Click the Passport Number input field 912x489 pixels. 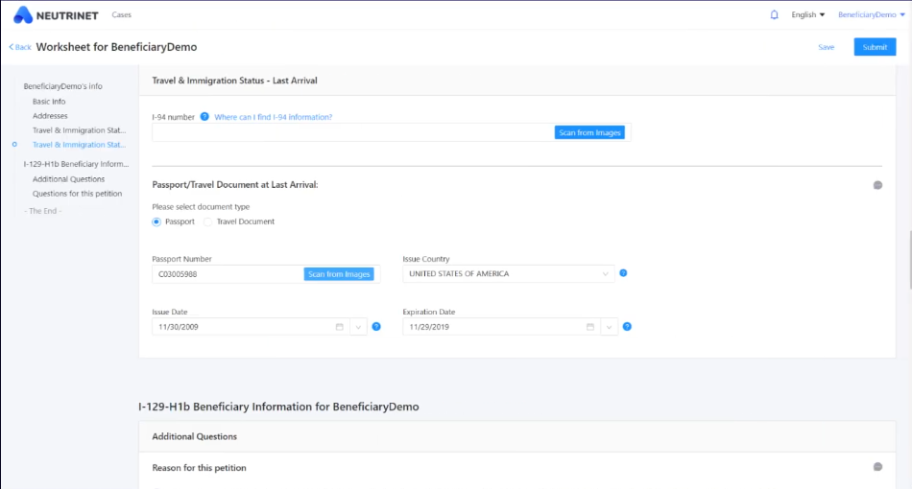pos(228,274)
